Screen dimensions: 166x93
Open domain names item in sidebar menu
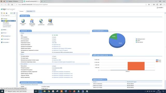pyautogui.click(x=7, y=27)
